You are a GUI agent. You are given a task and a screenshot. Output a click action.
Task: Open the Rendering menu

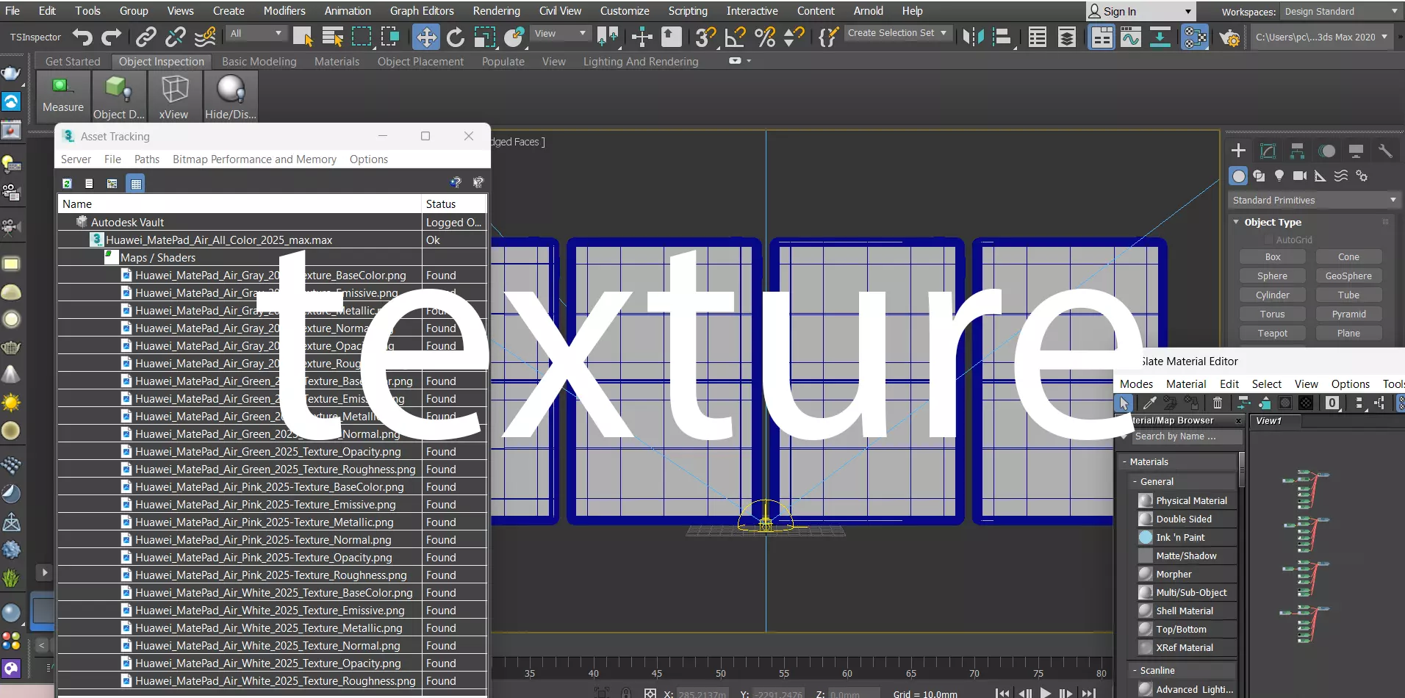click(x=496, y=11)
